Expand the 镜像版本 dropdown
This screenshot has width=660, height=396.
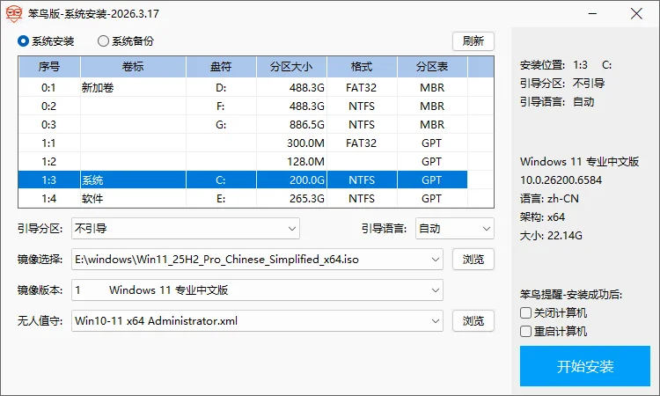(x=436, y=290)
